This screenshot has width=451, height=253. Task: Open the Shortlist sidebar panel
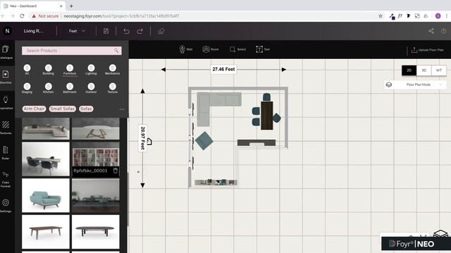6,77
